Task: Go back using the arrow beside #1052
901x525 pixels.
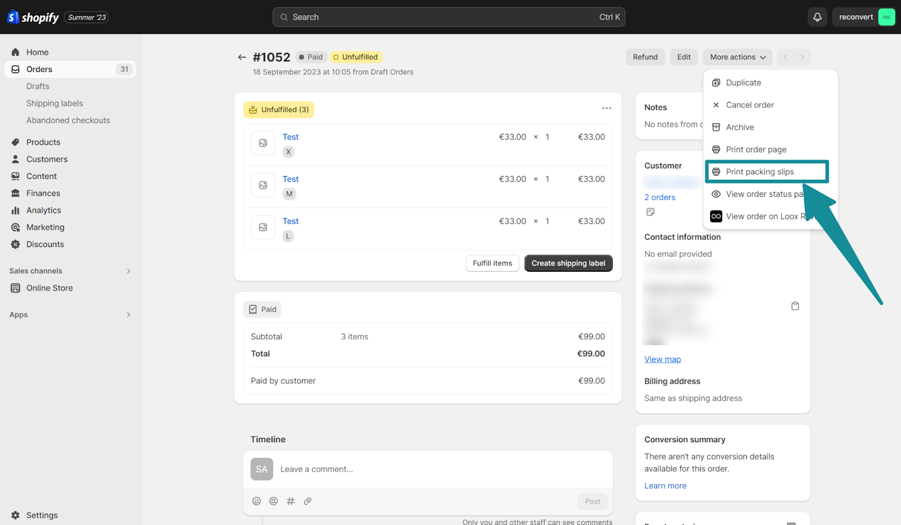Action: 242,57
